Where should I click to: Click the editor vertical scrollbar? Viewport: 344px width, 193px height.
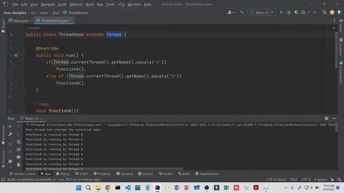tap(336, 50)
